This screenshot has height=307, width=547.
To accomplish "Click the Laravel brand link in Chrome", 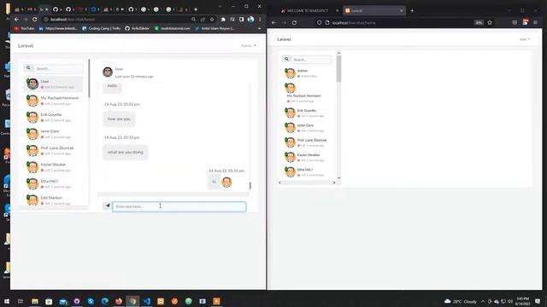I will (26, 45).
